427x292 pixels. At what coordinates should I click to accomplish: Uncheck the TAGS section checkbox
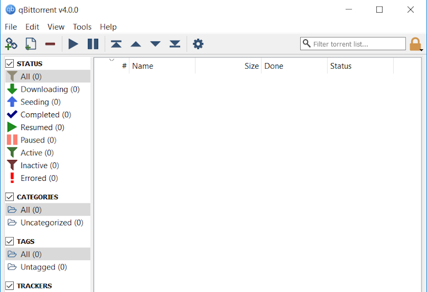10,241
